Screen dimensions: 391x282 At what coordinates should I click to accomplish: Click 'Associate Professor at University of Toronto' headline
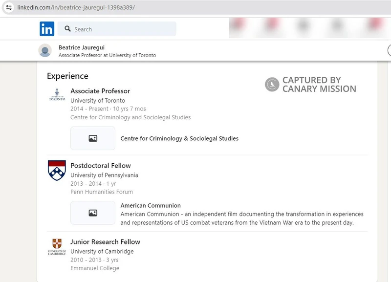[x=107, y=55]
